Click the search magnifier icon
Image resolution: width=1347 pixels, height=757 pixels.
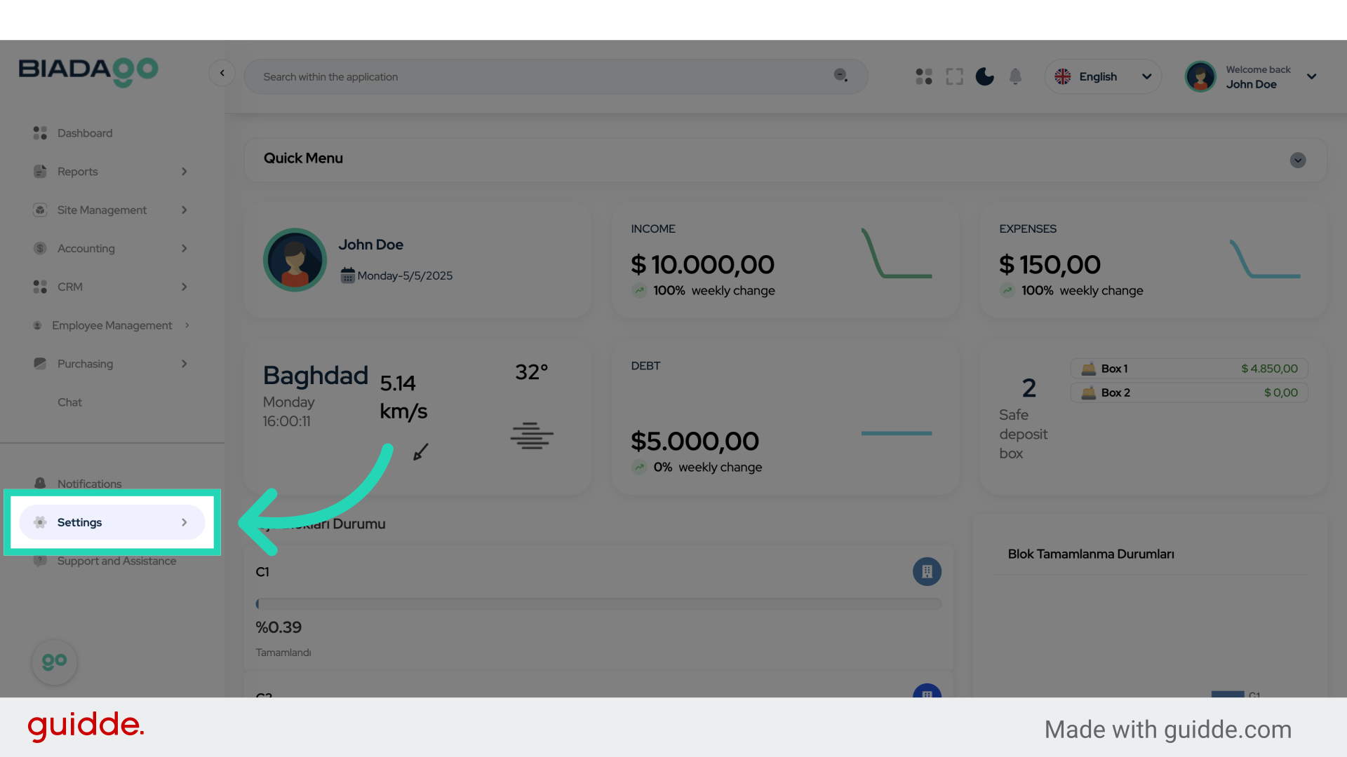[x=840, y=76]
